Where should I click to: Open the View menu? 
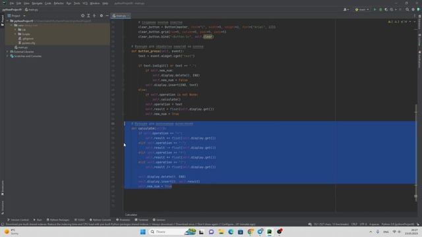26,3
